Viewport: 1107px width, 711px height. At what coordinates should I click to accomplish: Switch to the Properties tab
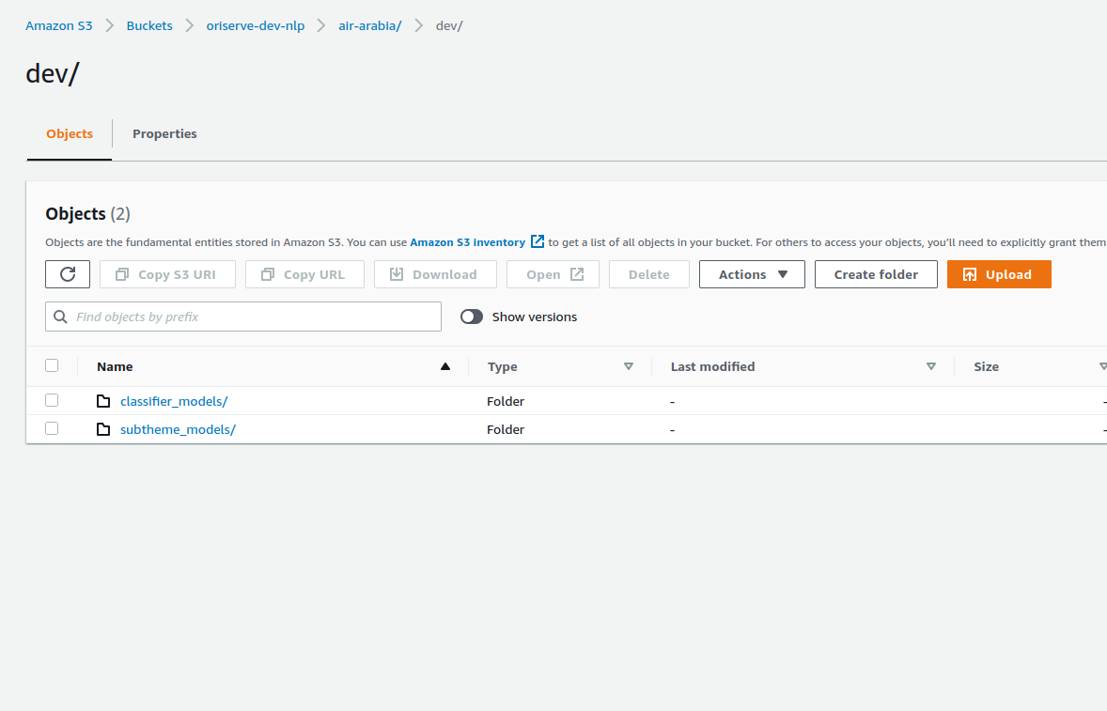(164, 133)
